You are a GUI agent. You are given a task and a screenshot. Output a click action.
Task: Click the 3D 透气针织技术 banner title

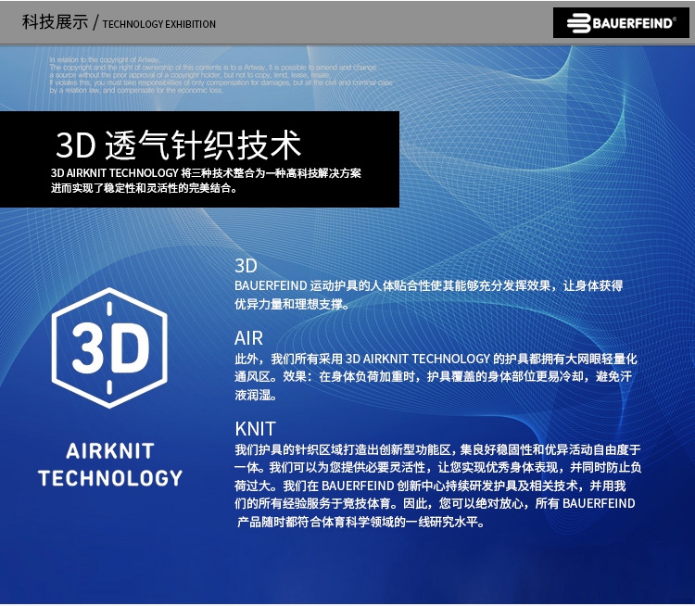pos(178,145)
